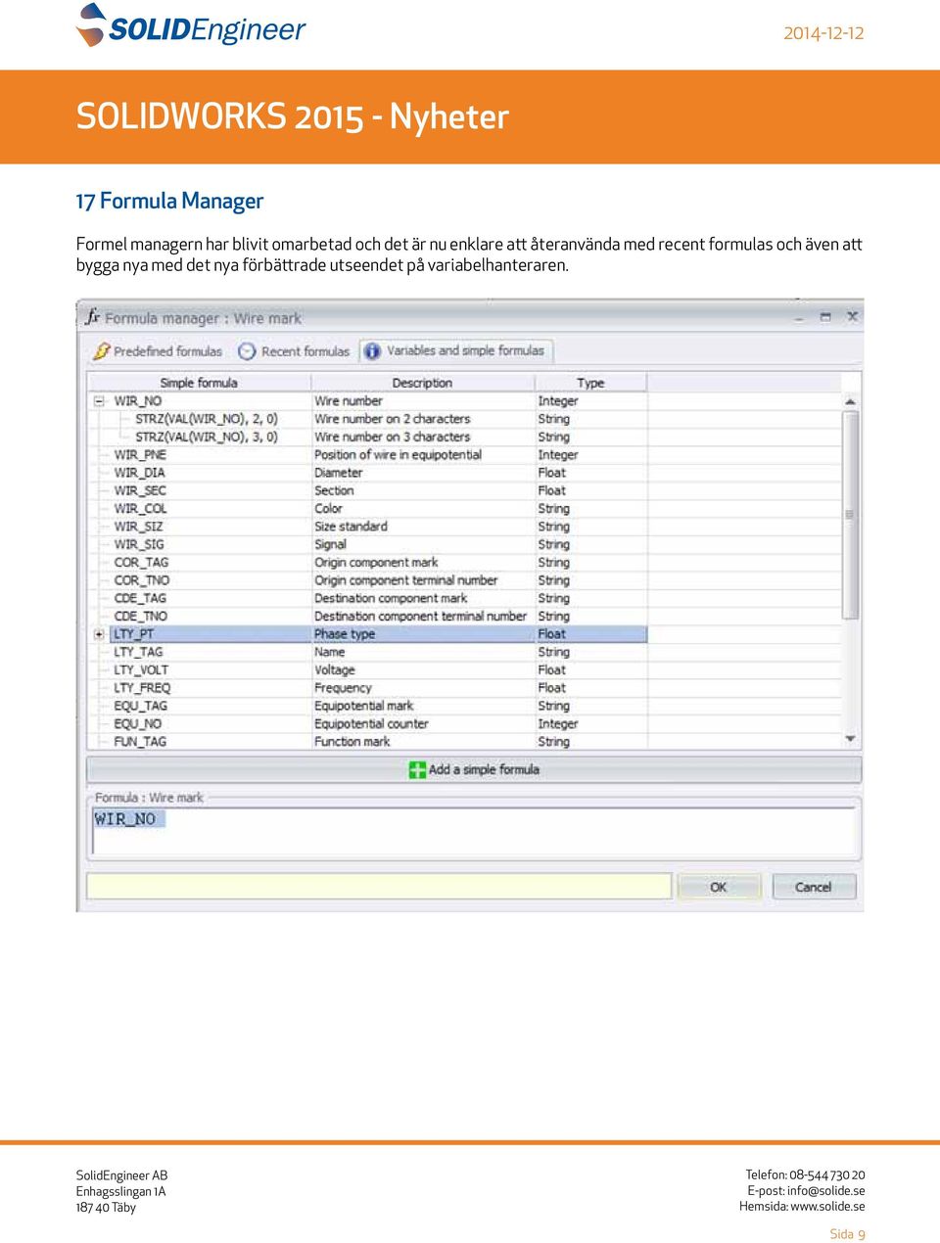The width and height of the screenshot is (940, 1243).
Task: Click the 'Voltage' description cell
Action: tap(334, 670)
